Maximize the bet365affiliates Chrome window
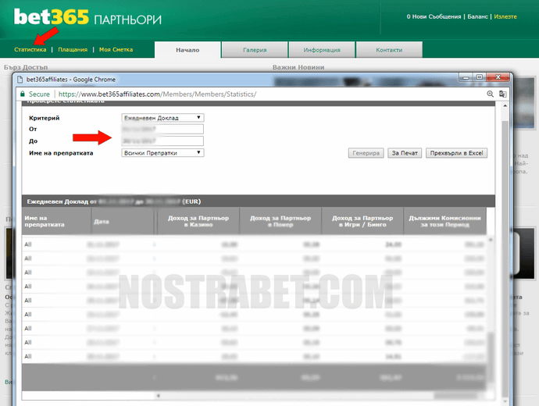 click(480, 77)
